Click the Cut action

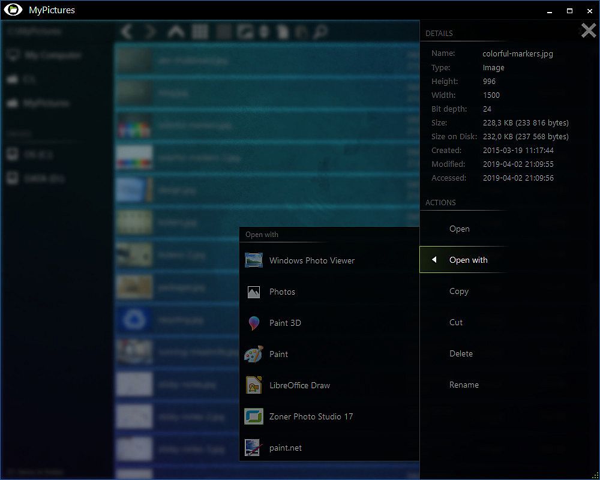tap(456, 322)
